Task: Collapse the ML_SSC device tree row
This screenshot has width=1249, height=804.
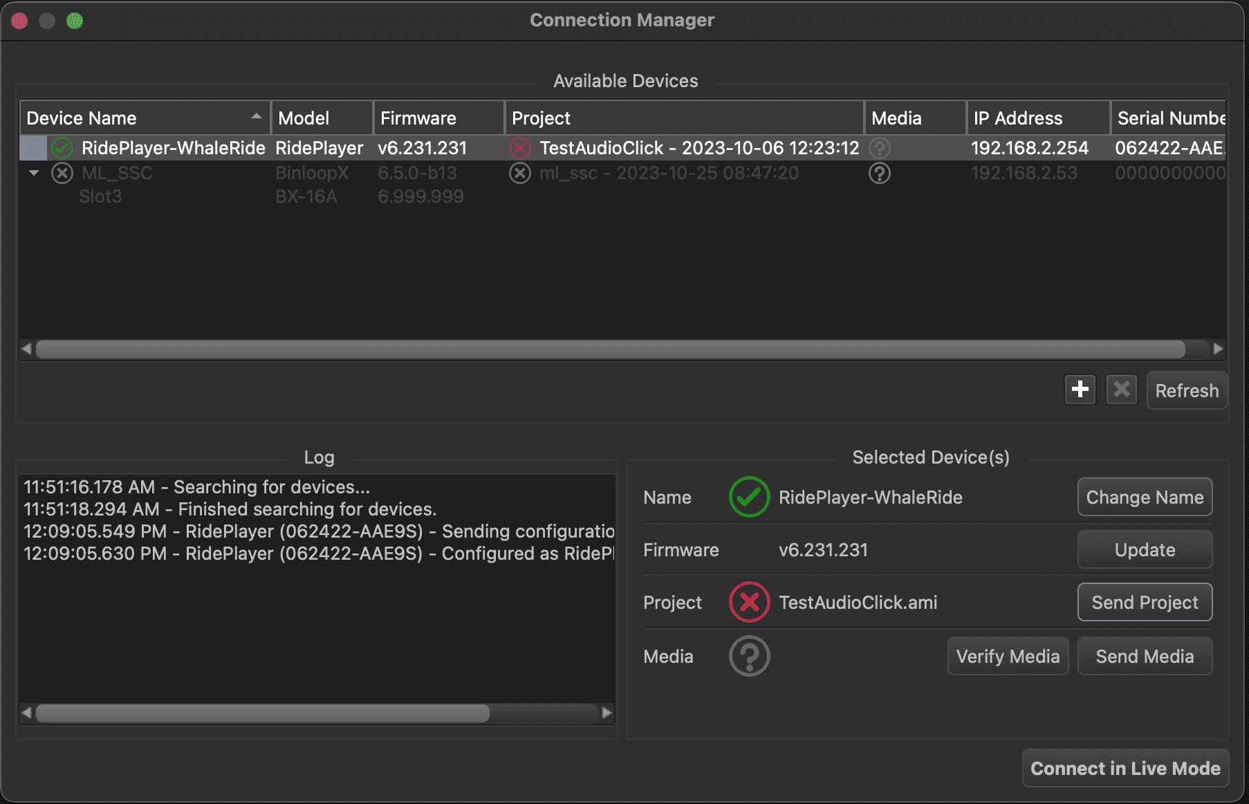Action: click(34, 173)
